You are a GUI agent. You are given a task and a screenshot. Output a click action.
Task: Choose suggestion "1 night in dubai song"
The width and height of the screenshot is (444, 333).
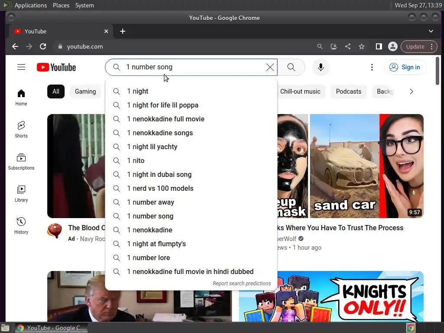(x=191, y=174)
